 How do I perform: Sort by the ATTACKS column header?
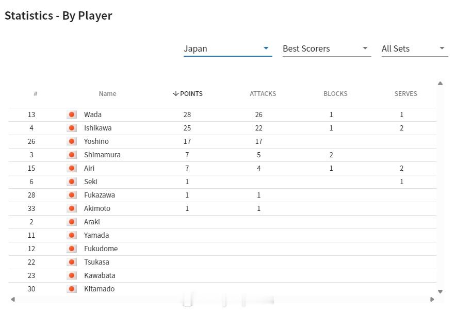[x=263, y=93]
